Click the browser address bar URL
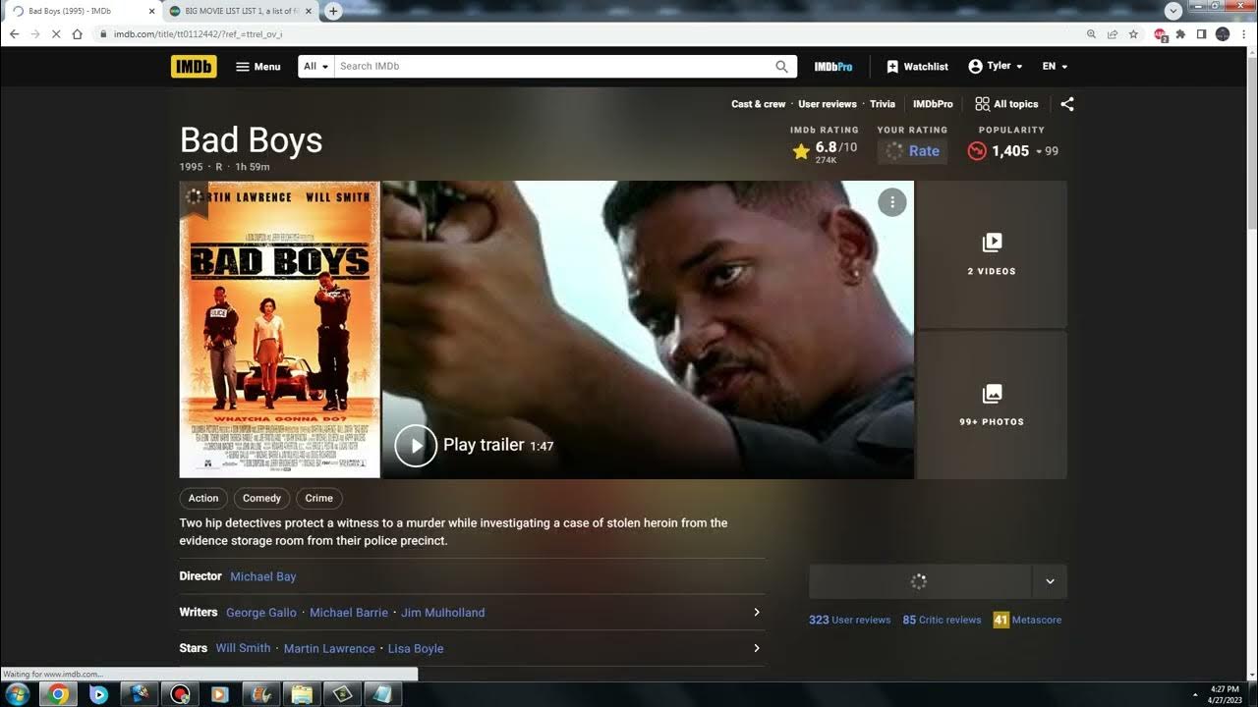 [x=198, y=34]
